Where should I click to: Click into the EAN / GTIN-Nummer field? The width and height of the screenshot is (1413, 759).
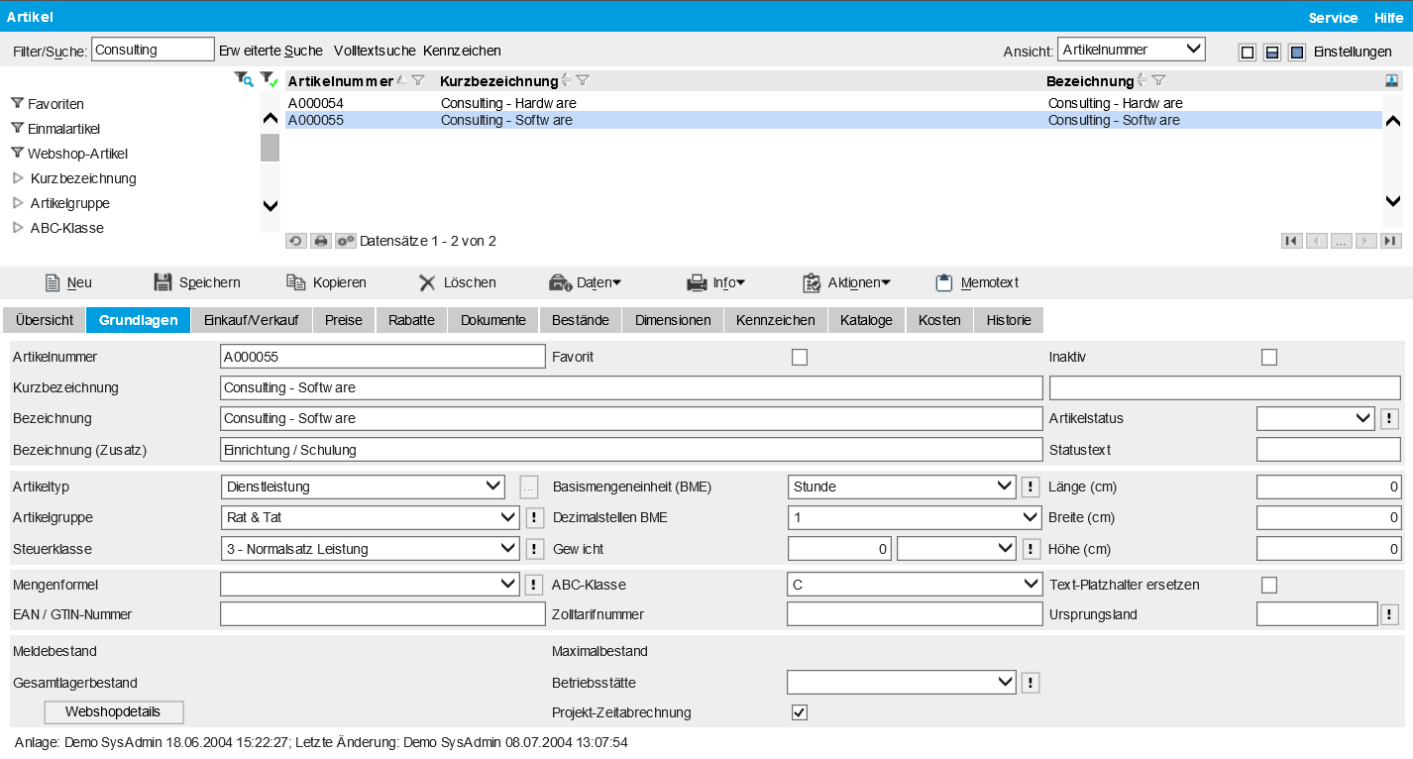(x=382, y=614)
